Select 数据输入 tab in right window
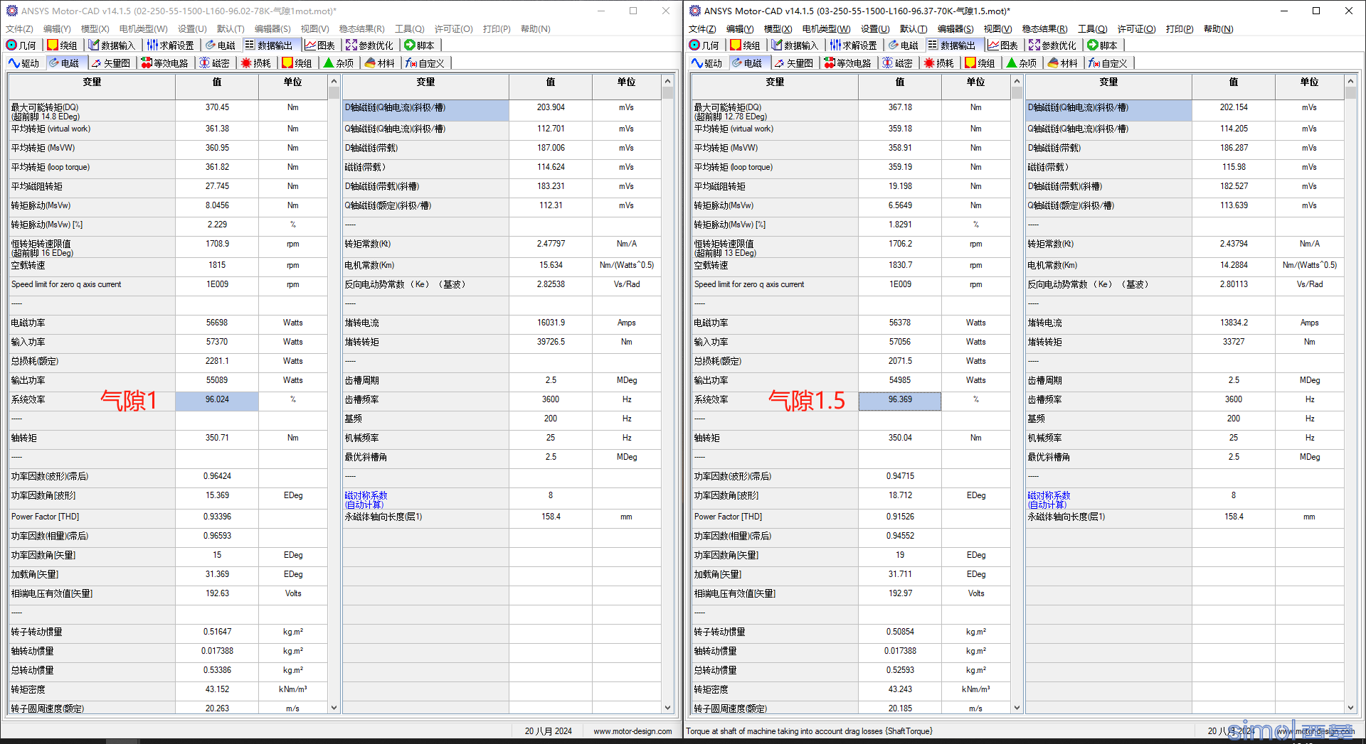The image size is (1366, 744). coord(795,45)
